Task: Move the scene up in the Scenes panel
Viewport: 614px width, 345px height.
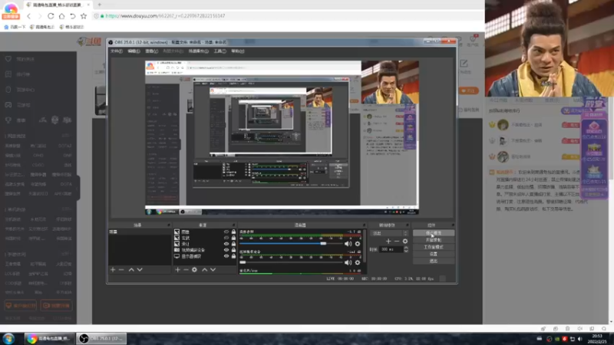Action: pyautogui.click(x=131, y=270)
